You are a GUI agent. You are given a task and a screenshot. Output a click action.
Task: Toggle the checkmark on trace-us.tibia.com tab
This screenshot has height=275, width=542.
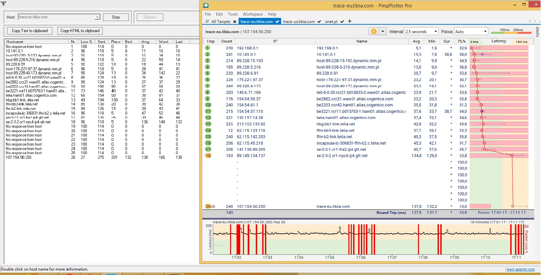click(319, 22)
